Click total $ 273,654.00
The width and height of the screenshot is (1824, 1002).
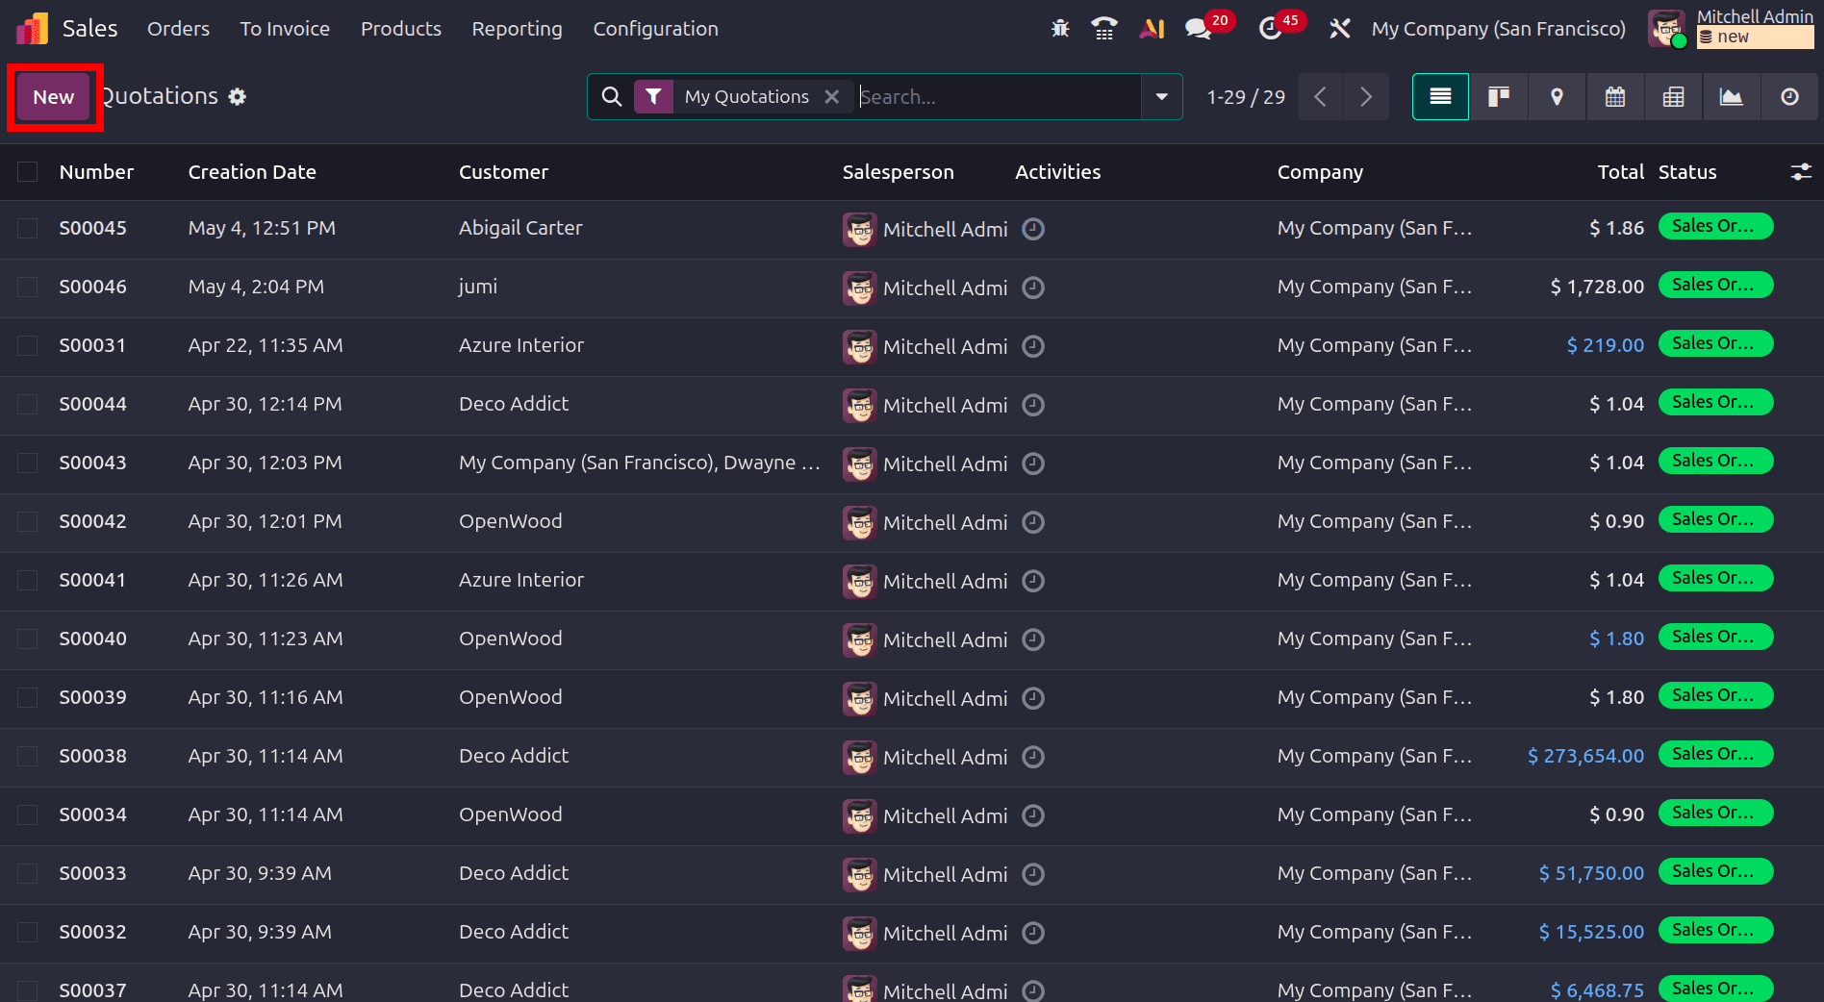[x=1585, y=756]
